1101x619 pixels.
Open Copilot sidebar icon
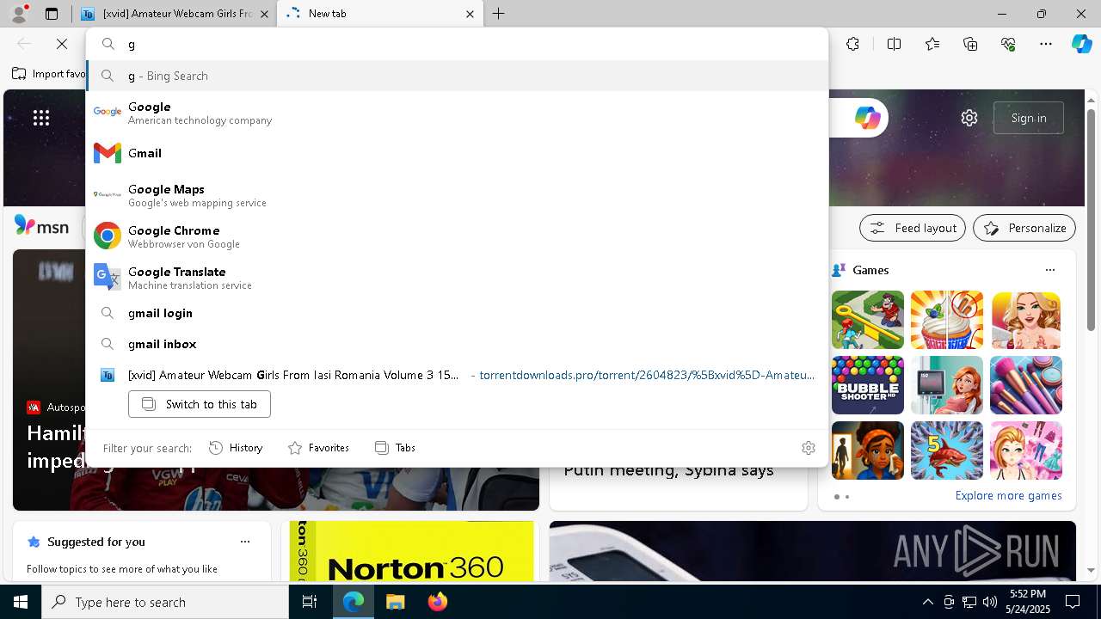(x=1081, y=44)
